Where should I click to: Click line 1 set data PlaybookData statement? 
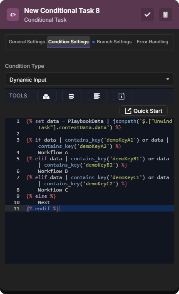point(99,125)
